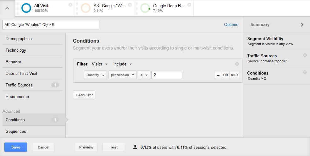
Task: Collapse the segment bar with up chevron
Action: [x=7, y=8]
